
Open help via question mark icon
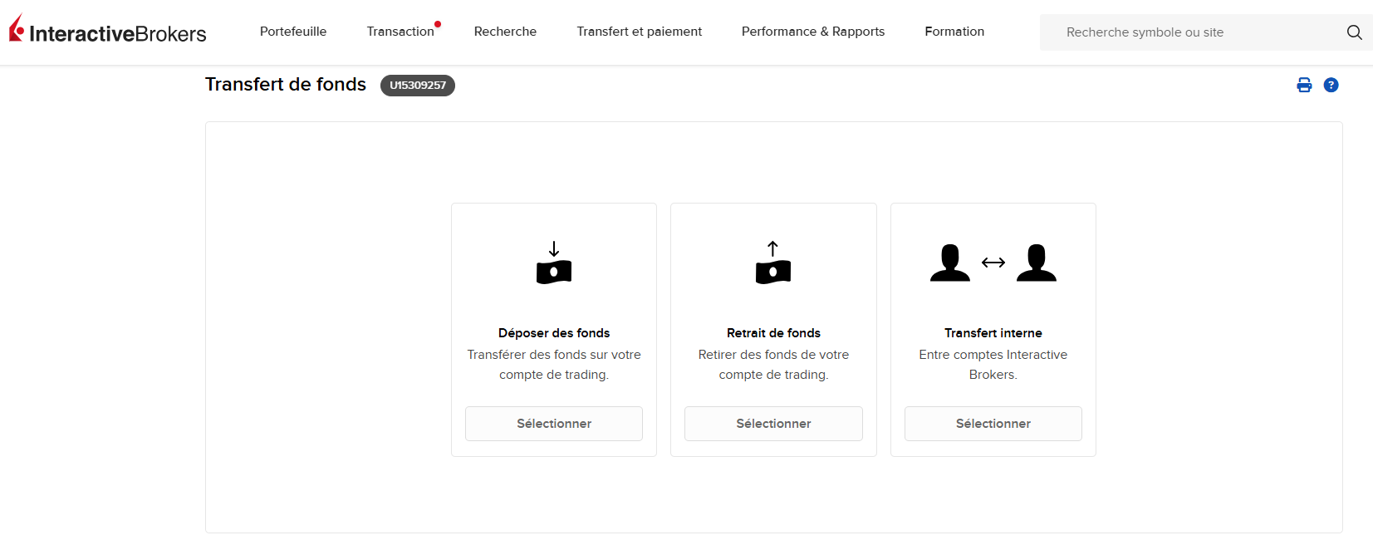click(x=1331, y=85)
